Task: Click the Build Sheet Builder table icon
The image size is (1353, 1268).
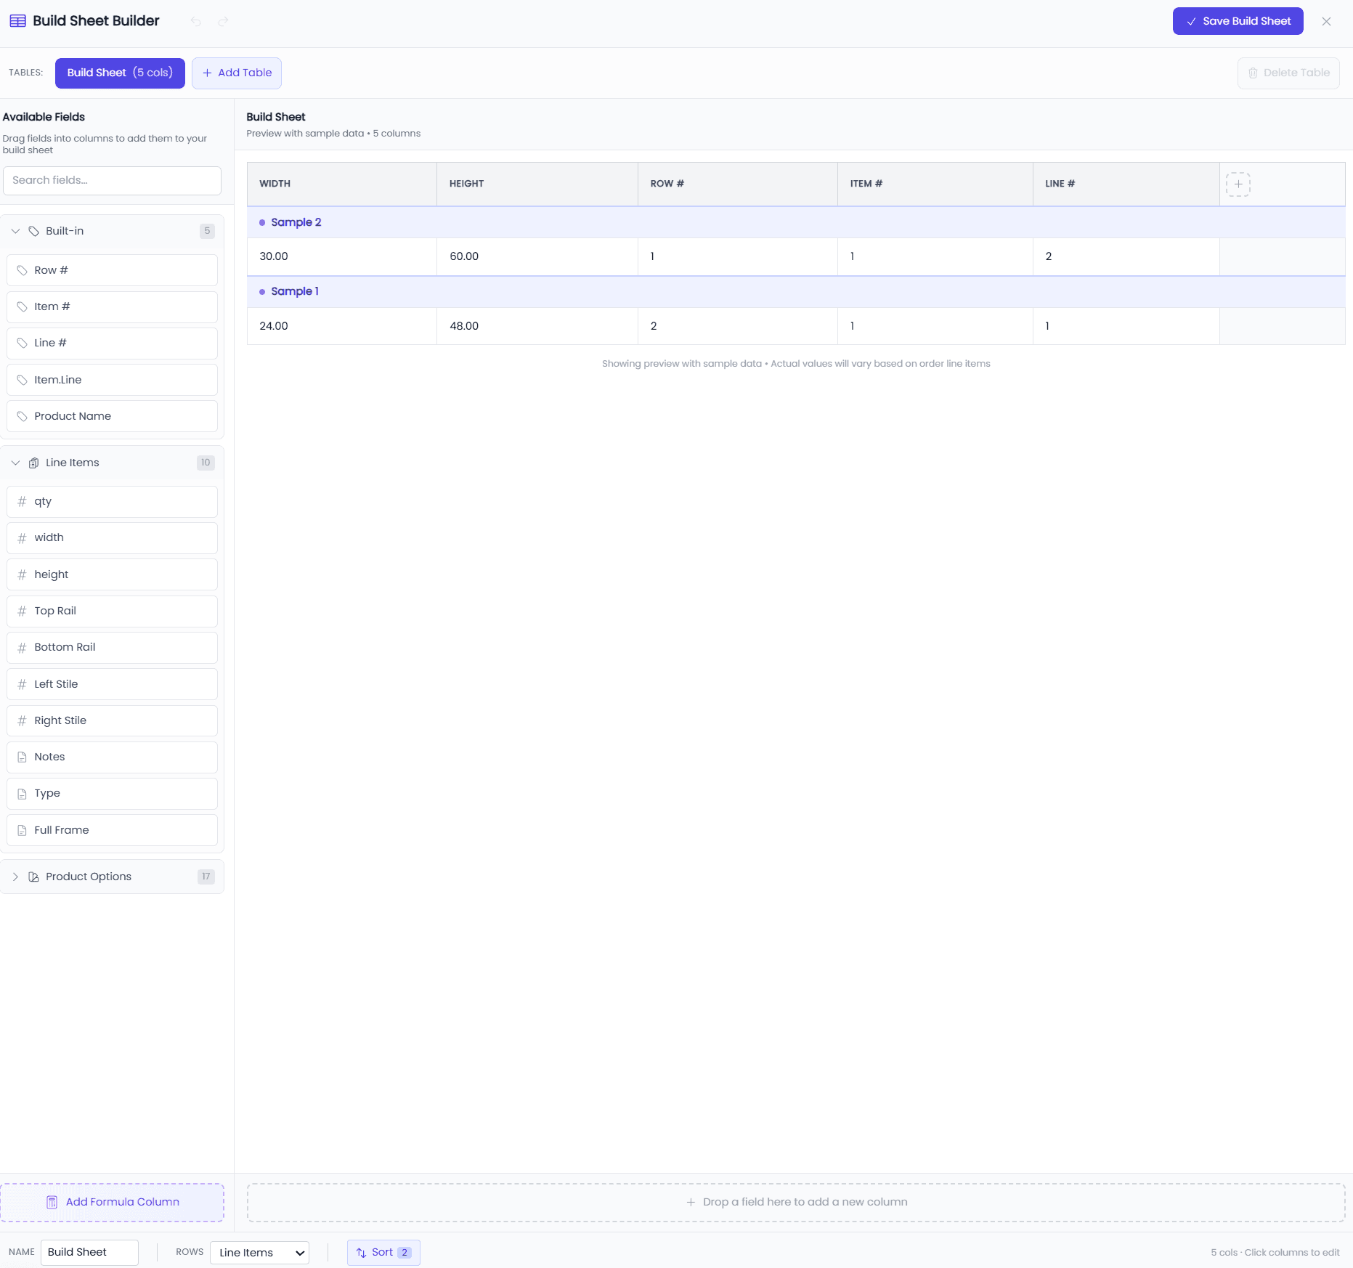Action: pos(17,21)
